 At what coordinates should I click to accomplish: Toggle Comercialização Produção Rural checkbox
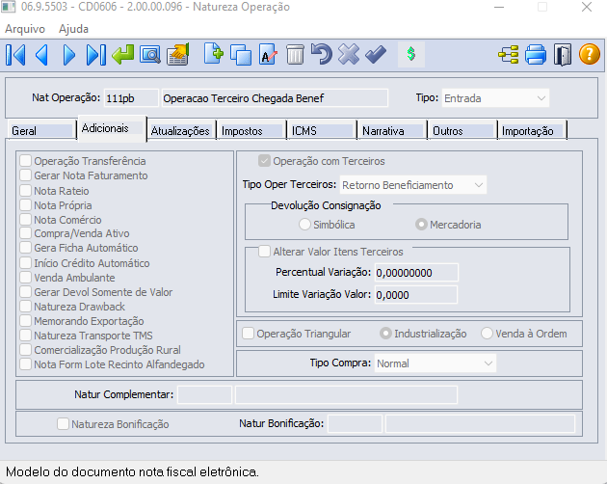point(26,350)
